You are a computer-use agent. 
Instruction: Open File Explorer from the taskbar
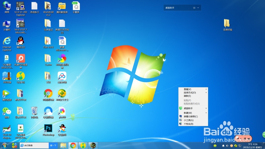click(63, 146)
